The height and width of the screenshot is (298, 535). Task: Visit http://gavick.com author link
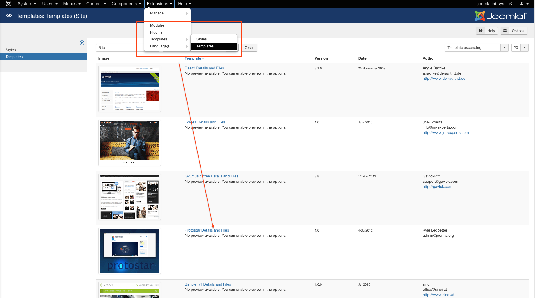click(x=437, y=187)
